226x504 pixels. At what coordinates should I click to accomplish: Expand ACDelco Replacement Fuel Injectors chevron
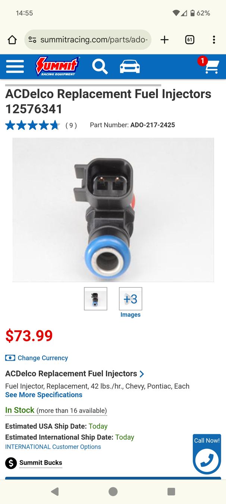click(142, 374)
